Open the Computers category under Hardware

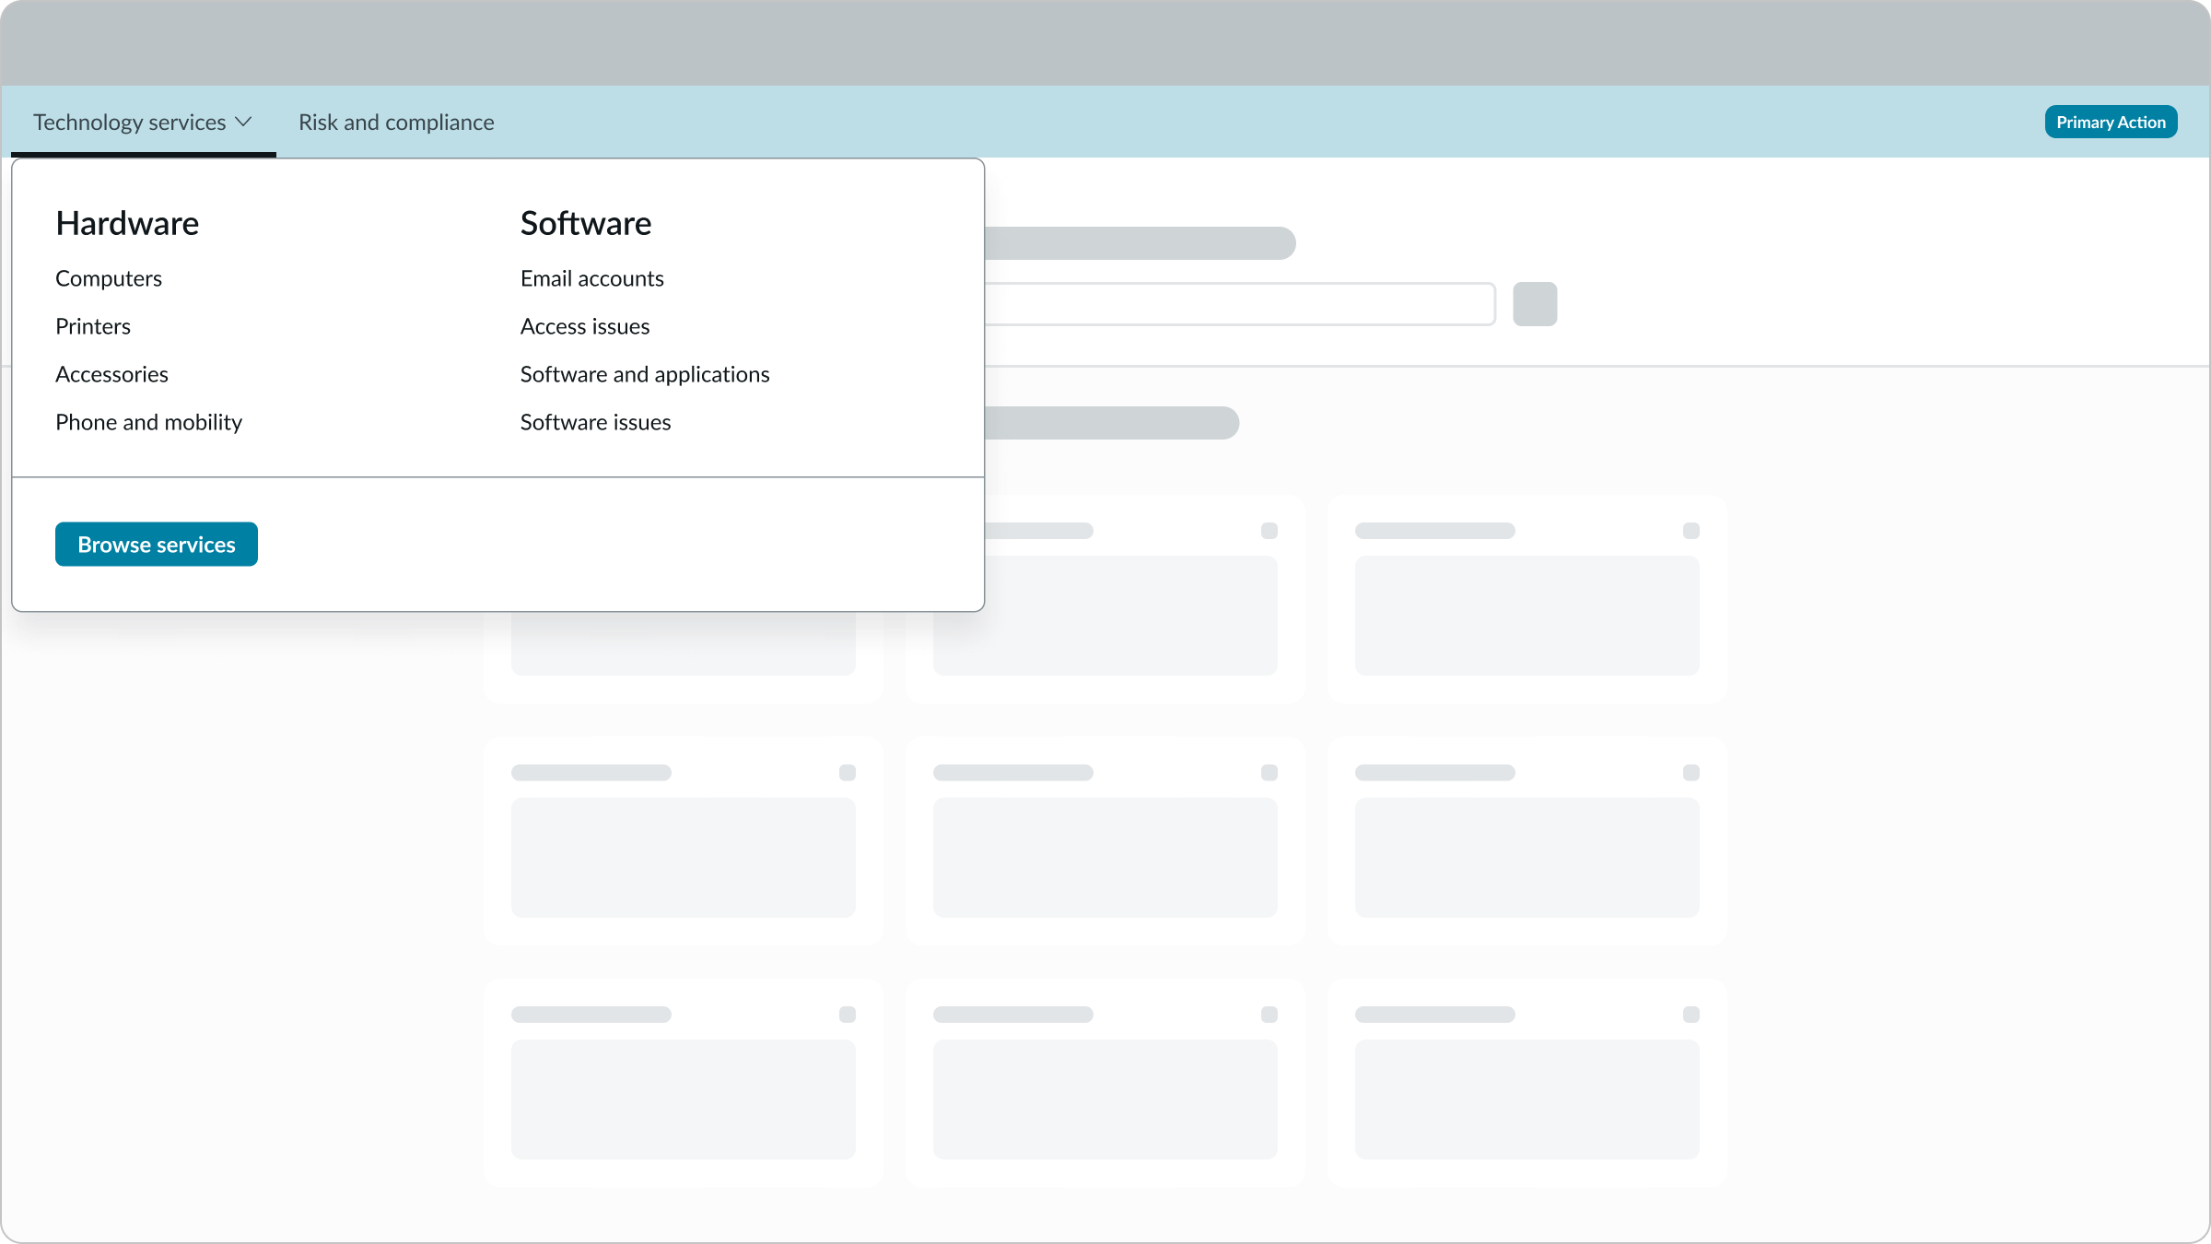[109, 277]
